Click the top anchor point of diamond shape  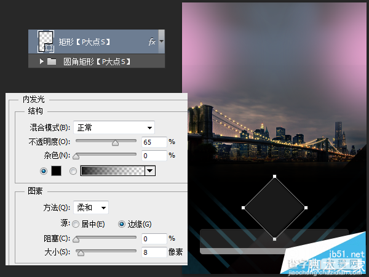[x=274, y=177]
